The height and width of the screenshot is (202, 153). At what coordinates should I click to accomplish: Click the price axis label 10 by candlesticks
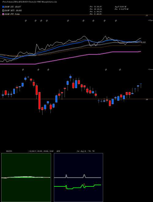147,99
